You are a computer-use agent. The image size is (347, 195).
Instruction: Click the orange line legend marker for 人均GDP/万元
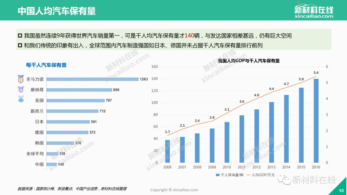[247, 175]
